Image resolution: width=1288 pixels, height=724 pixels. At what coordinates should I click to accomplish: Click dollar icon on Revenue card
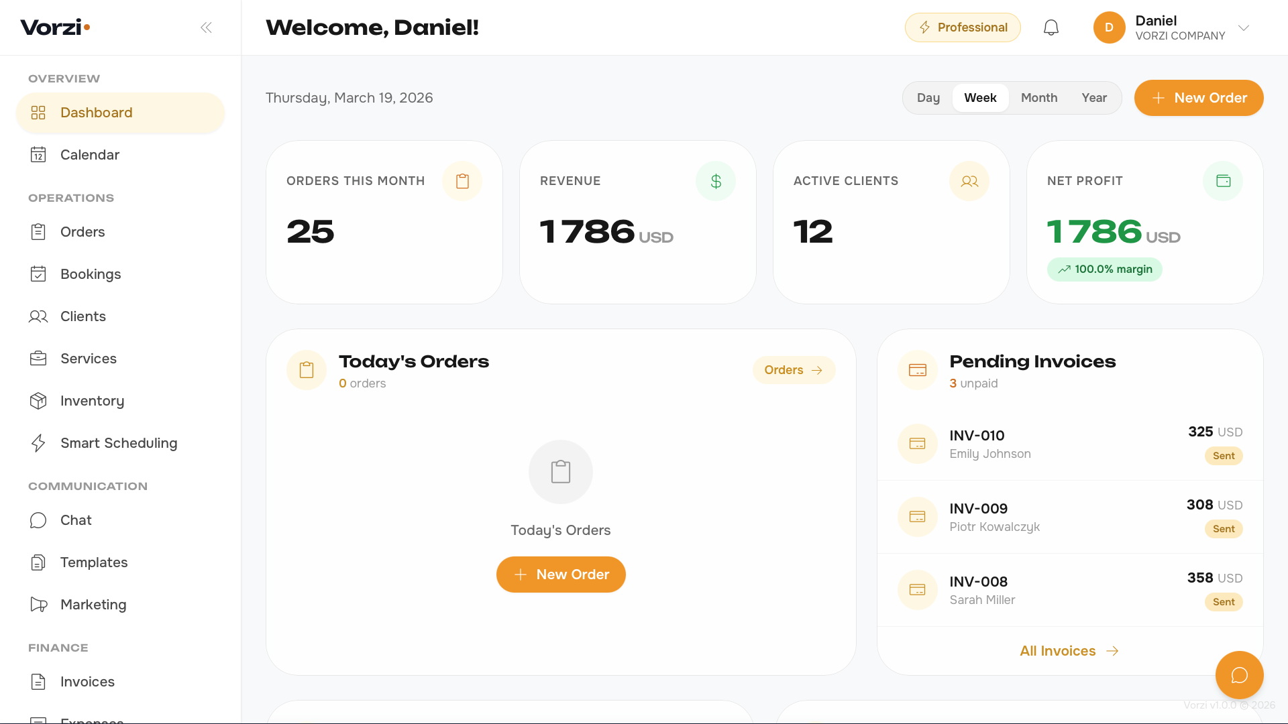pyautogui.click(x=716, y=181)
